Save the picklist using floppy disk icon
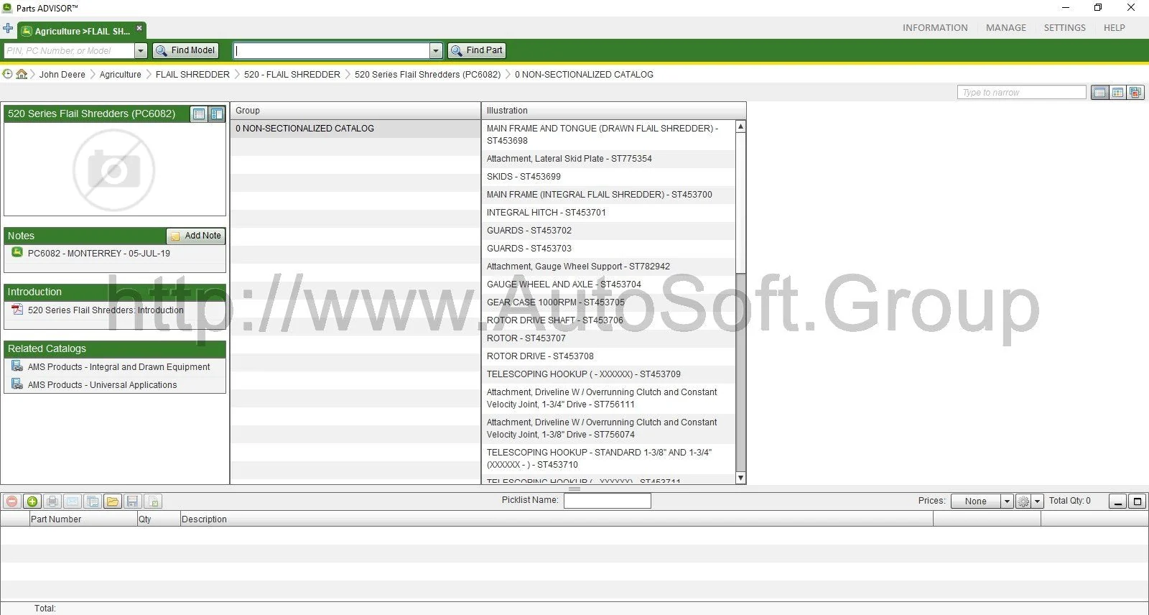The image size is (1149, 615). coord(132,501)
